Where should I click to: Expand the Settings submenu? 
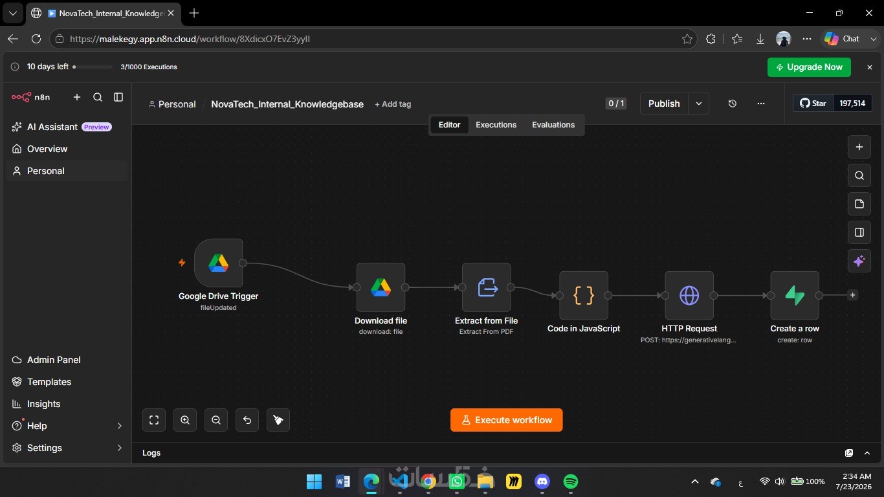119,448
